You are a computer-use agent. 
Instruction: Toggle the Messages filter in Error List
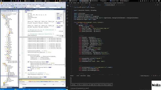click(44, 81)
